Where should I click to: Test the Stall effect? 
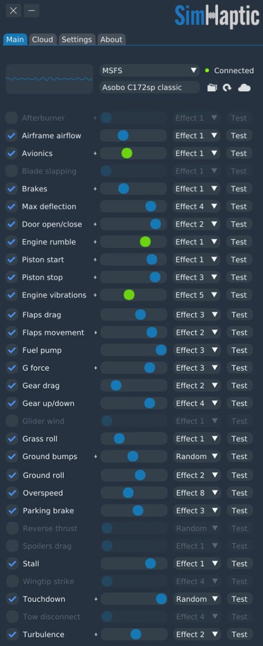click(x=239, y=564)
